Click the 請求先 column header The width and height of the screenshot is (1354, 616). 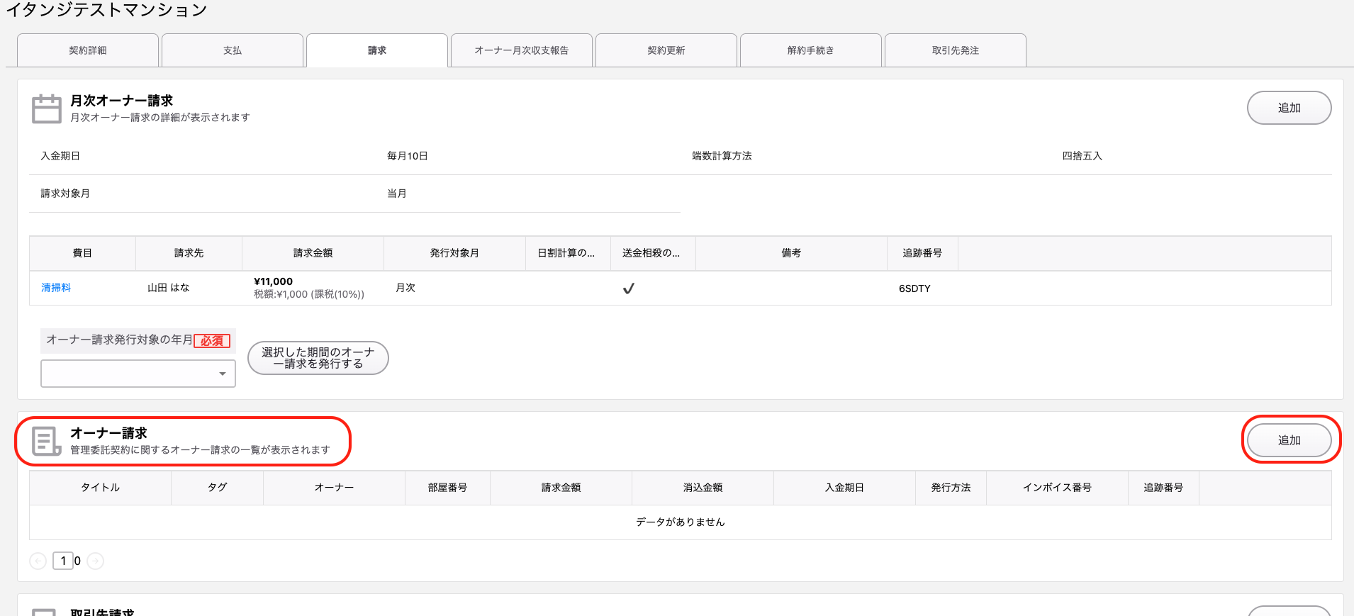pyautogui.click(x=189, y=253)
